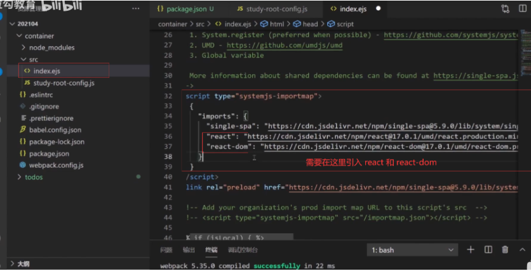The image size is (531, 271).
Task: Create a new terminal with plus icon
Action: click(x=471, y=249)
